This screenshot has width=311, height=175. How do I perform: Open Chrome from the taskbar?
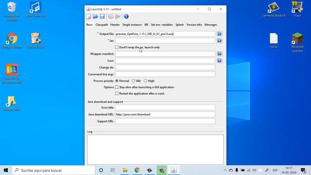(137, 170)
